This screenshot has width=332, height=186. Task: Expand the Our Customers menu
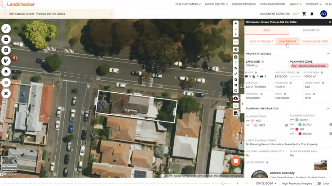(188, 4)
